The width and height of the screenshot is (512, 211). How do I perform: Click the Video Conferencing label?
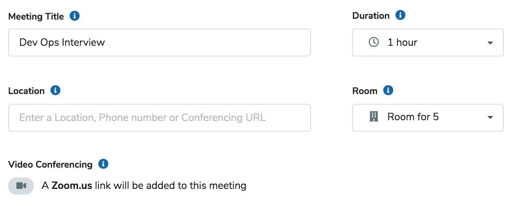click(x=50, y=164)
